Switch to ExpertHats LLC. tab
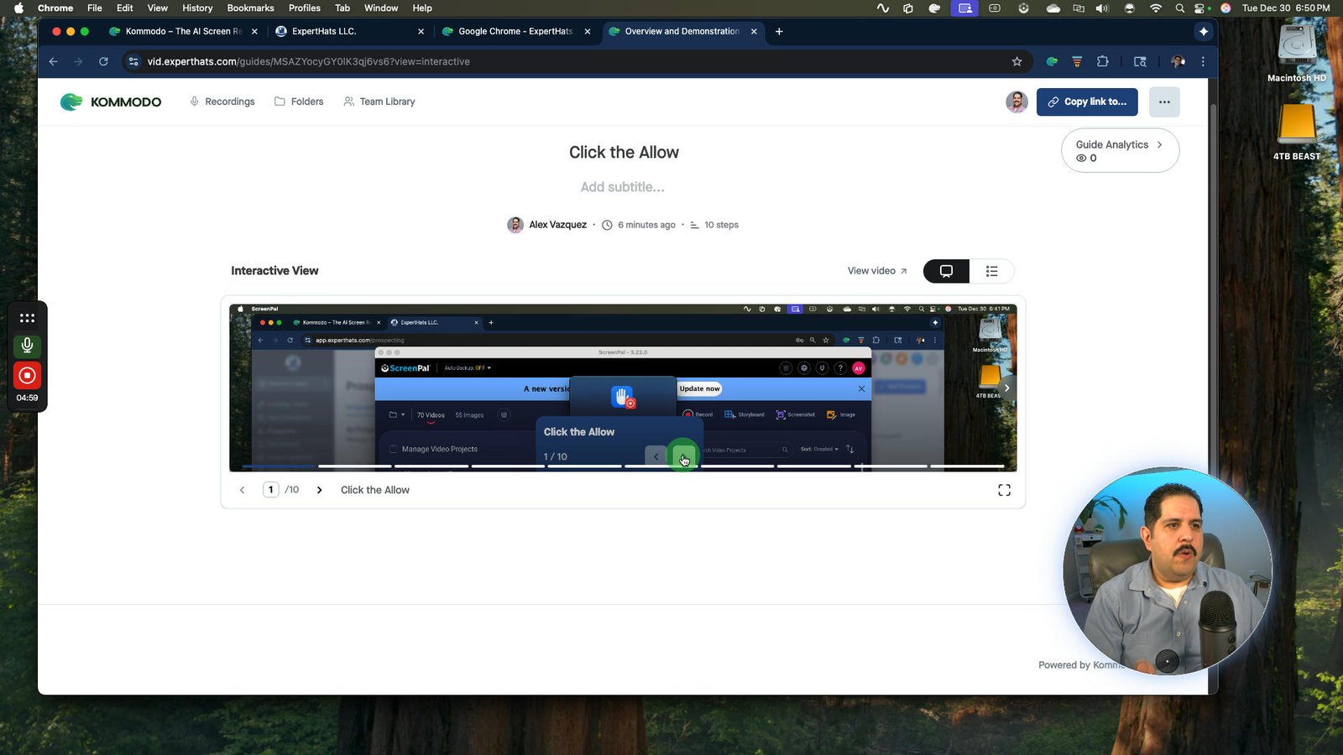1343x755 pixels. coord(350,31)
